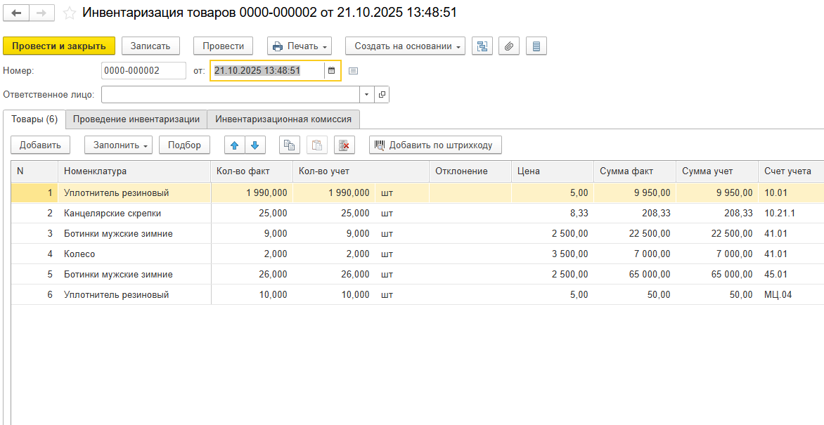Open the document structure (related documents) icon
Viewport: 824px width, 425px height.
[482, 46]
